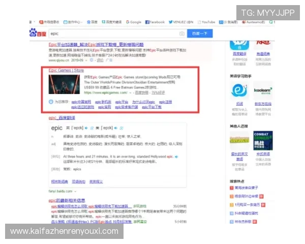The image size is (305, 244).
Task: Open the Facebook bookmark
Action: (155, 22)
